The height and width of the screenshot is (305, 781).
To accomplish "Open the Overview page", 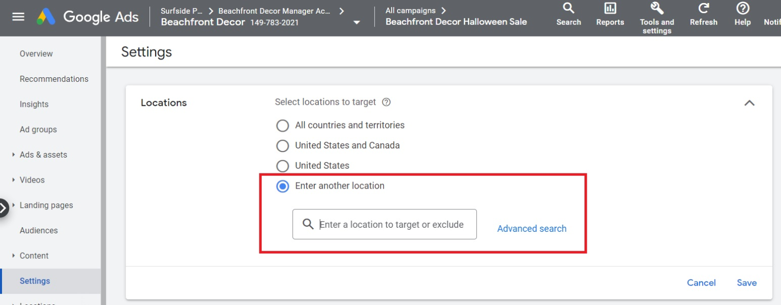I will pos(36,53).
